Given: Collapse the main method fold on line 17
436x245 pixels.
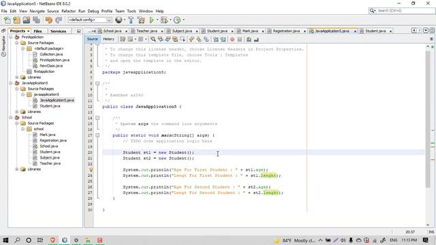Looking at the screenshot, I should [97, 135].
